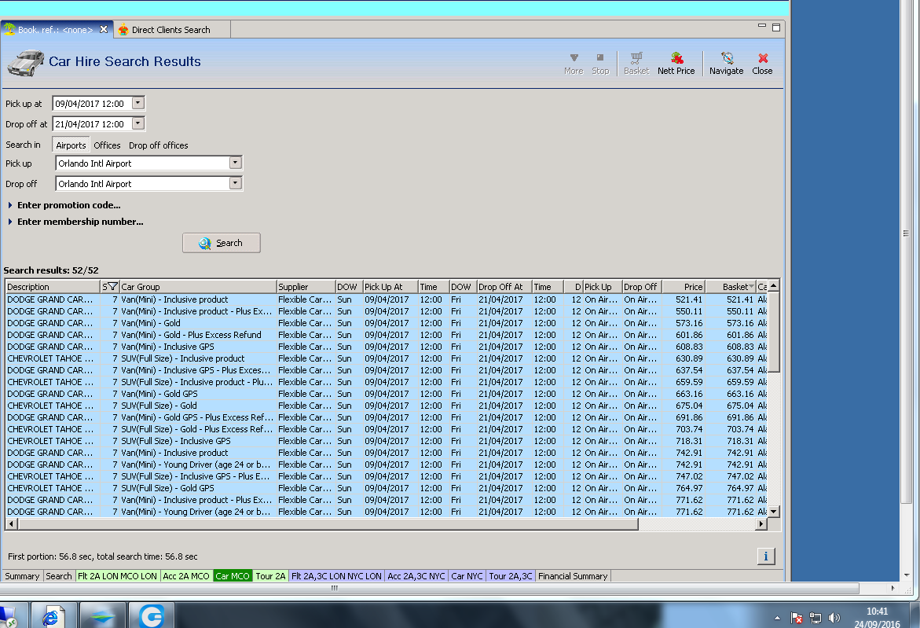Open Car NYC tab
Viewport: 920px width, 628px height.
tap(467, 576)
